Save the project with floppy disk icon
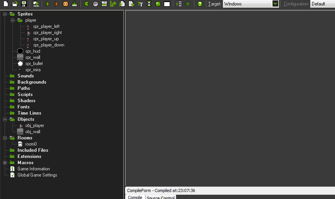335x199 pixels. (x=24, y=4)
